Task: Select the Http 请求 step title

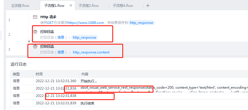Action: point(48,17)
